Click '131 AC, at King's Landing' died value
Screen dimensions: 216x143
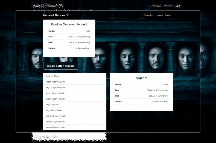[x=79, y=42]
